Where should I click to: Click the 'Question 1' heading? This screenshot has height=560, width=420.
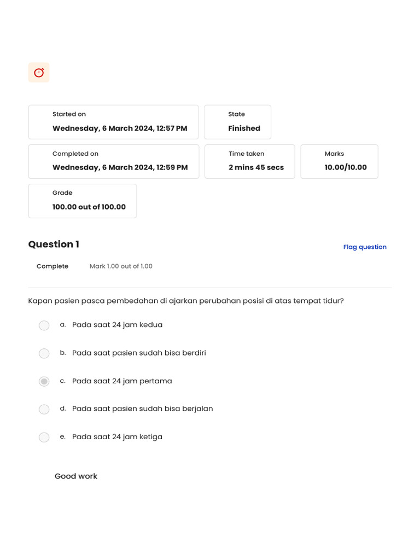point(54,244)
